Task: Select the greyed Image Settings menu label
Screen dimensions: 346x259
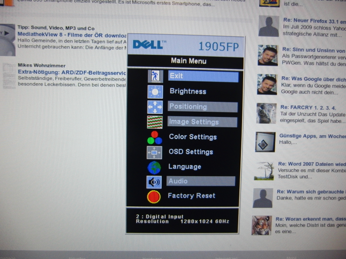Action: point(202,122)
